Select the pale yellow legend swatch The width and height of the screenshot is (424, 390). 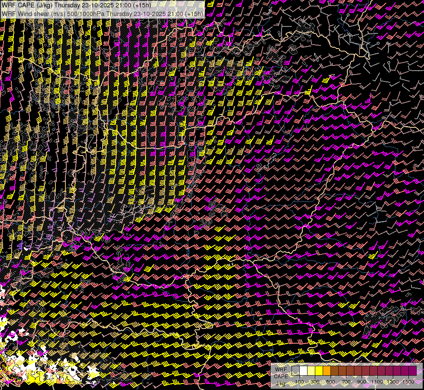[x=311, y=370]
